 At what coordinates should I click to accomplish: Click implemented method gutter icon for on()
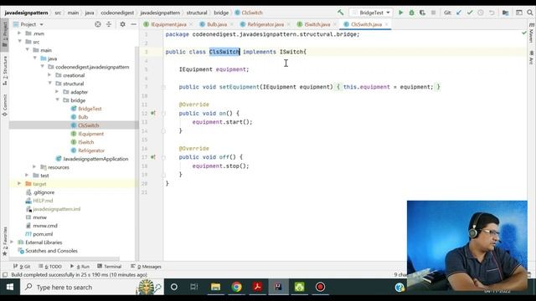tap(153, 114)
